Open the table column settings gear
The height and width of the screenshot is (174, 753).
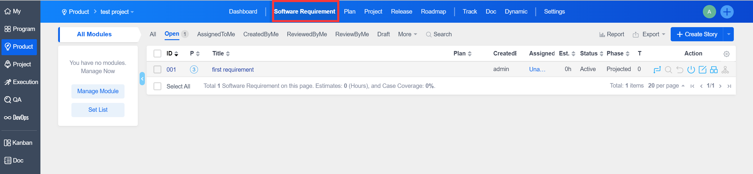pos(726,54)
